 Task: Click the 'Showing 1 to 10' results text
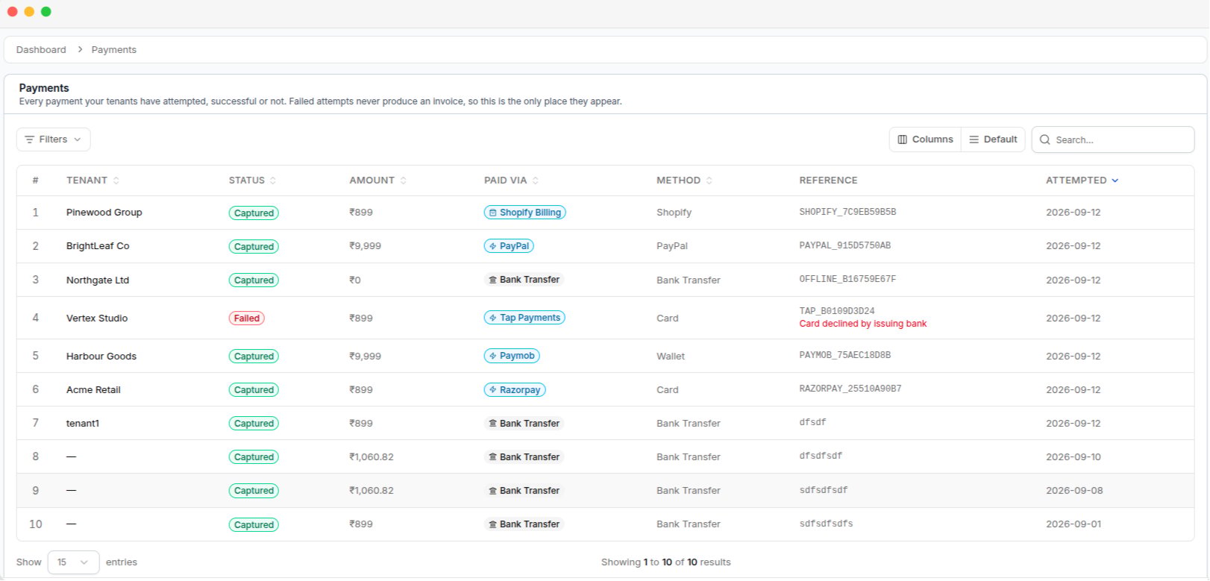(666, 562)
